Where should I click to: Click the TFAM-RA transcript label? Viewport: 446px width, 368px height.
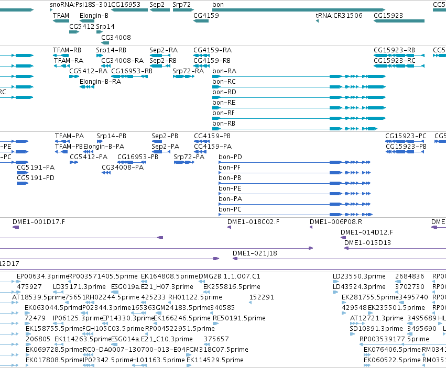[69, 61]
